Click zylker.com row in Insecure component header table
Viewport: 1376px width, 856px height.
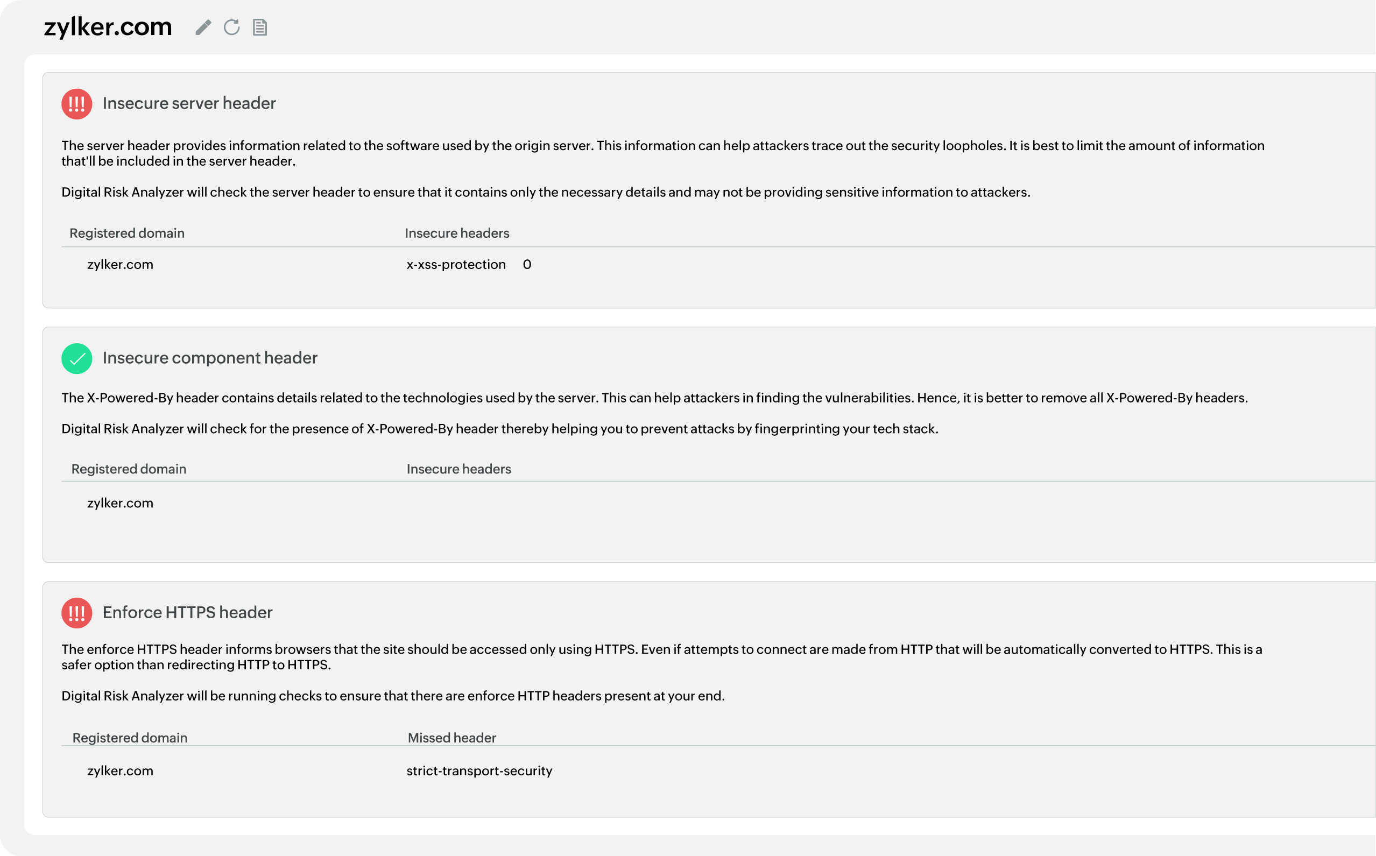pos(120,503)
